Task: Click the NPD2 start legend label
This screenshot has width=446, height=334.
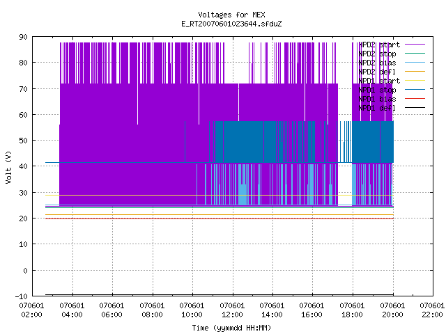Action: point(379,45)
